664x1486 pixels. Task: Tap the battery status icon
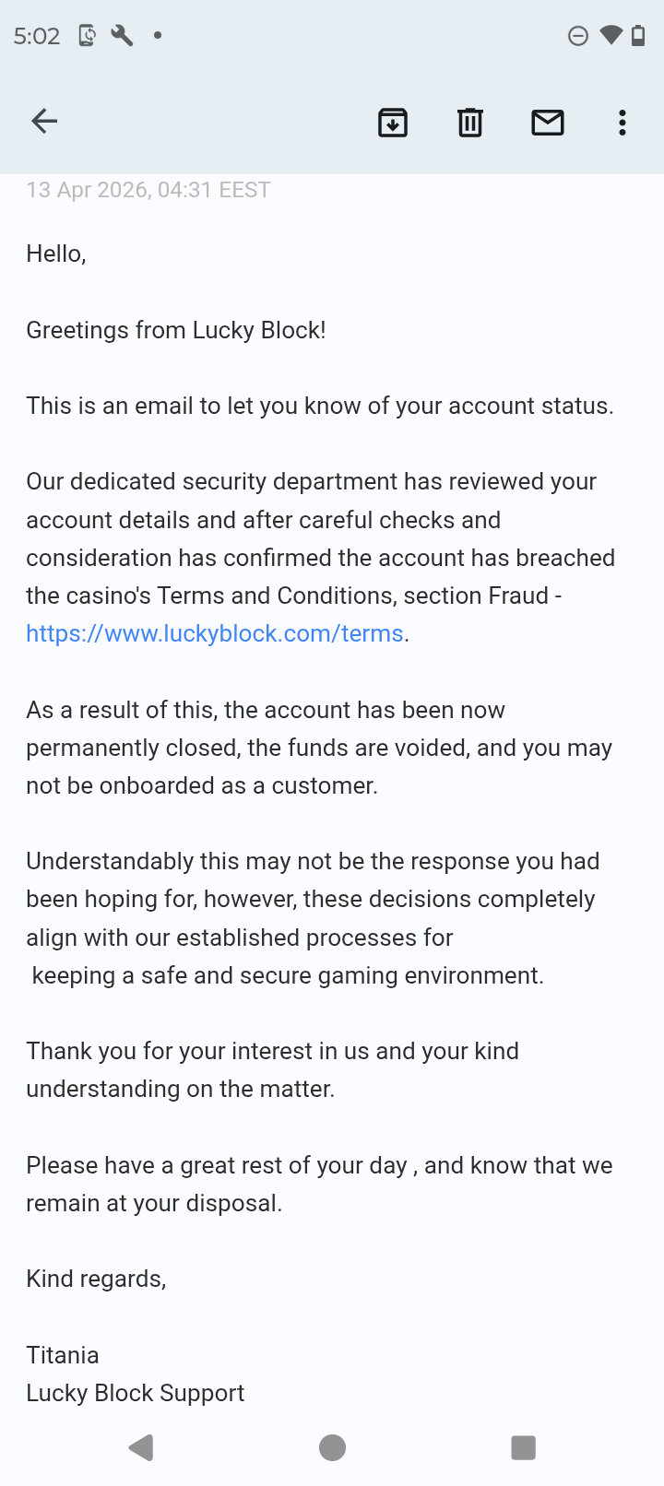click(638, 35)
